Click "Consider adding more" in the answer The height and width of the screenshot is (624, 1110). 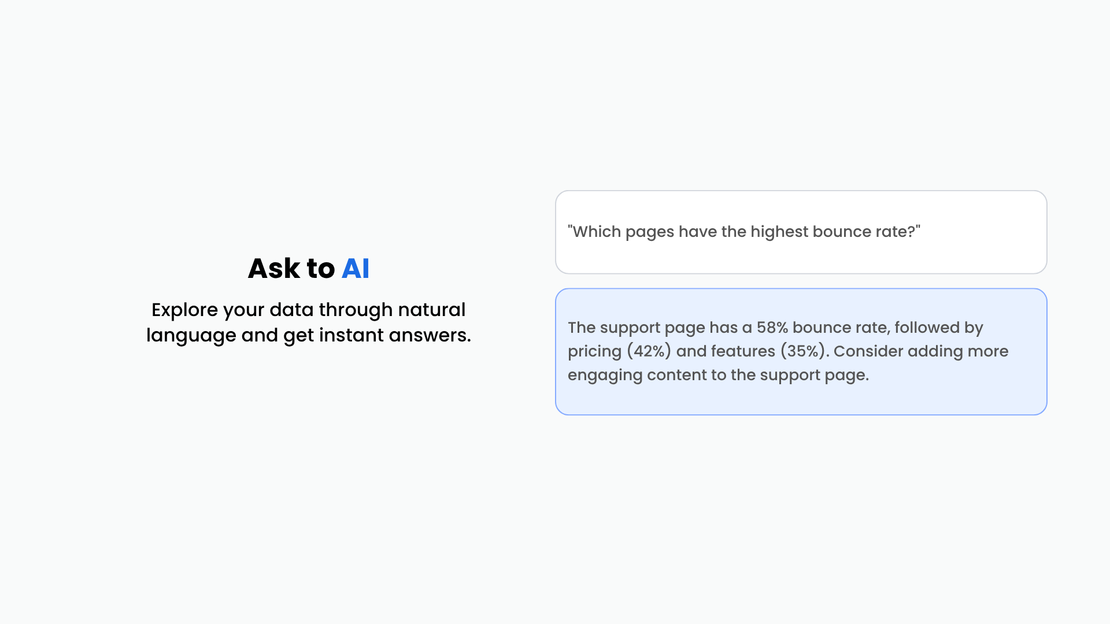click(x=921, y=351)
